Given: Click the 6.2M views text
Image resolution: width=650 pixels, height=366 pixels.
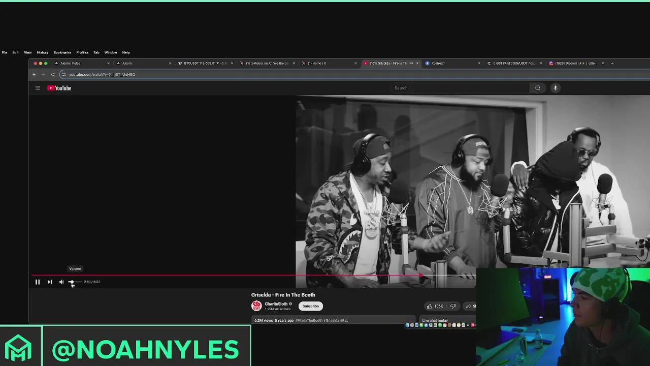Looking at the screenshot, I should [264, 320].
